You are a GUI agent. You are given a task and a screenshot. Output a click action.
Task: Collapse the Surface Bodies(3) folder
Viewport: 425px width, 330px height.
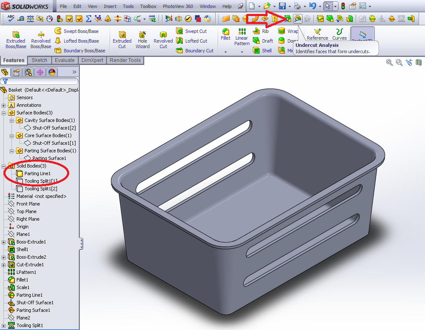[x=3, y=113]
